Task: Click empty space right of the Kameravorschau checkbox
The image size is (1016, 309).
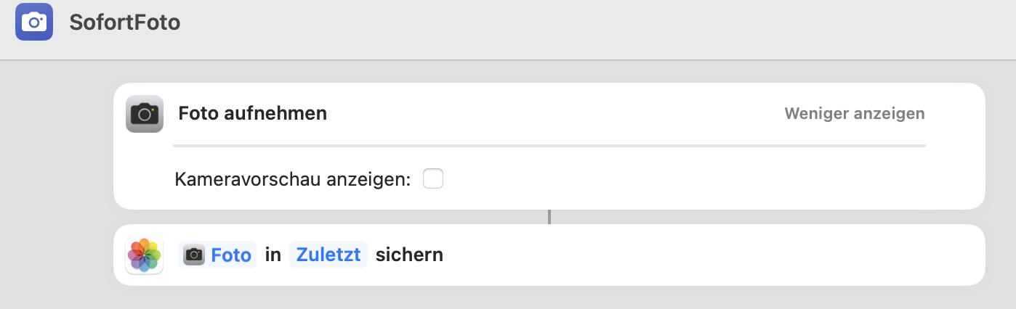Action: (654, 179)
